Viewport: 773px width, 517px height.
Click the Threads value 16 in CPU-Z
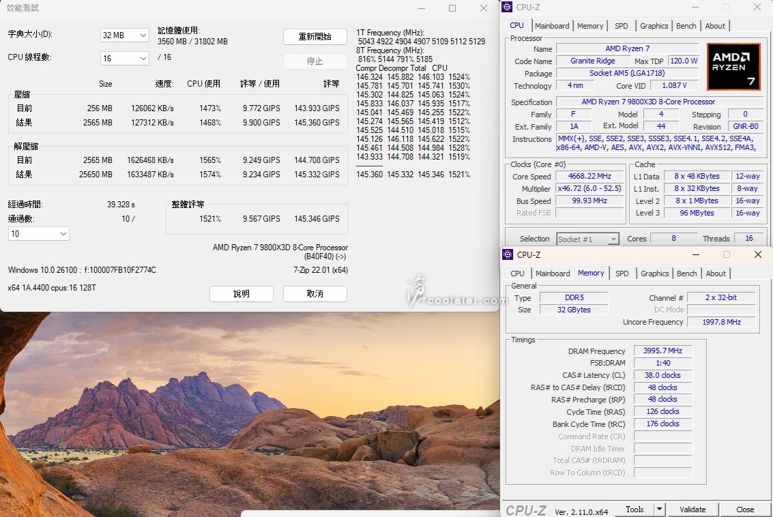pyautogui.click(x=749, y=238)
